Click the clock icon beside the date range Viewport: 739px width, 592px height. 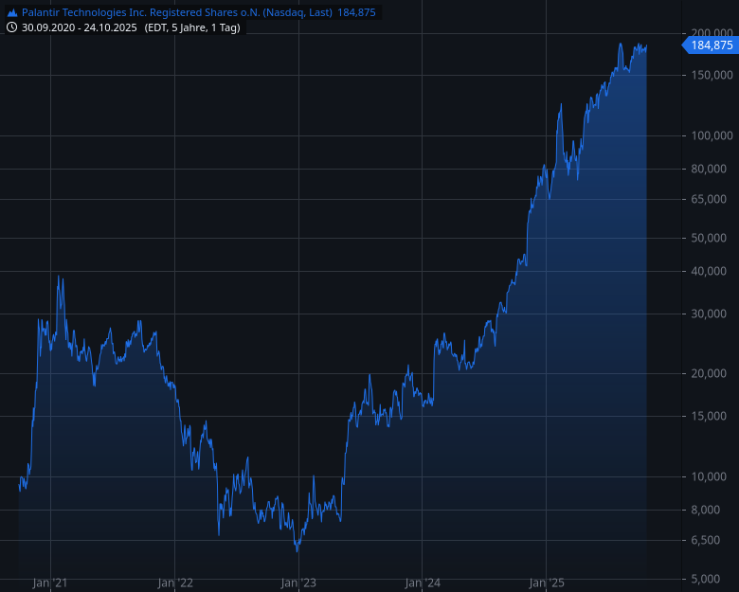12,28
